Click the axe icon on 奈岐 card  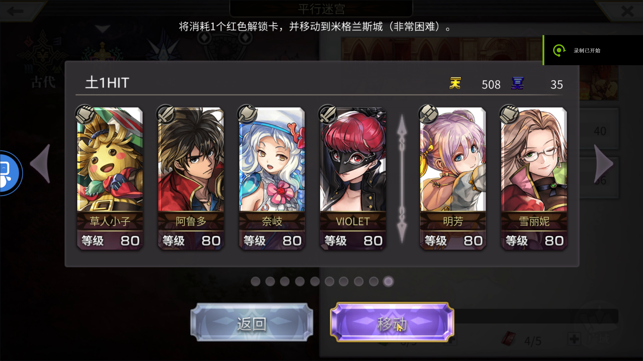click(247, 115)
